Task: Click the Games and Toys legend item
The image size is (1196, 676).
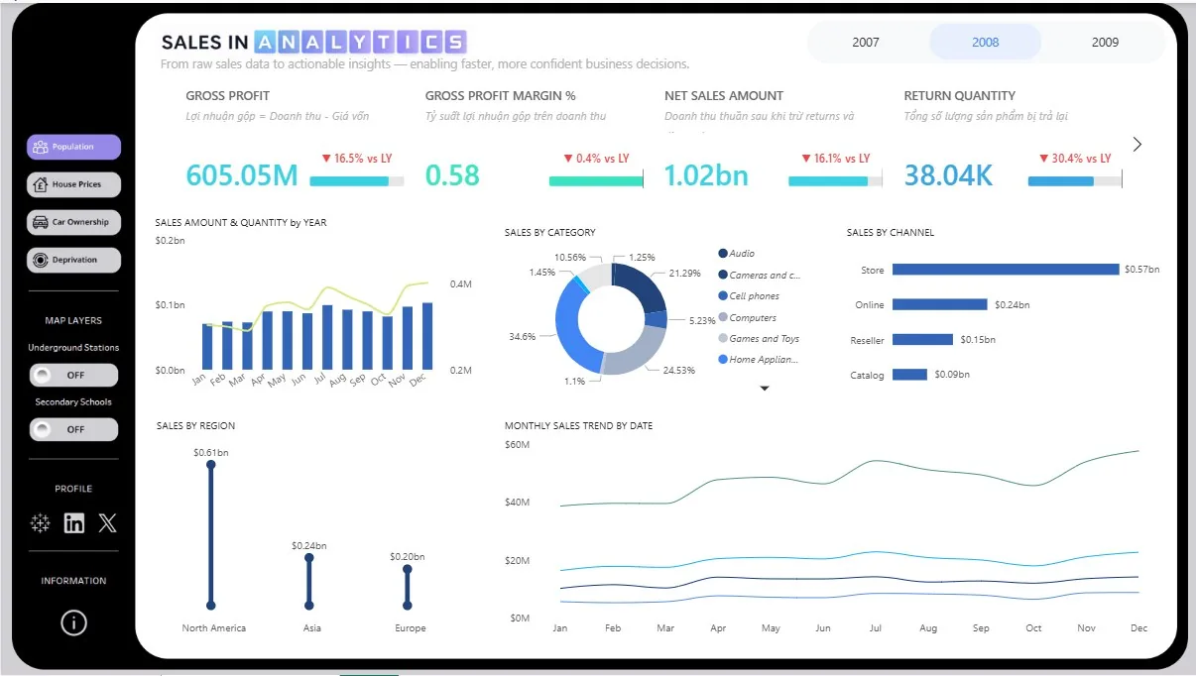Action: pos(758,339)
